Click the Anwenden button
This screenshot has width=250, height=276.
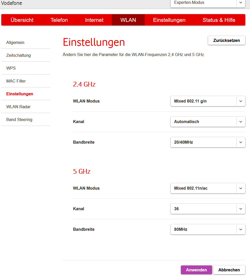(x=196, y=270)
